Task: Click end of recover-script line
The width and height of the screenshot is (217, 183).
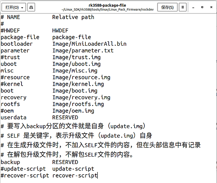Action: (97, 176)
